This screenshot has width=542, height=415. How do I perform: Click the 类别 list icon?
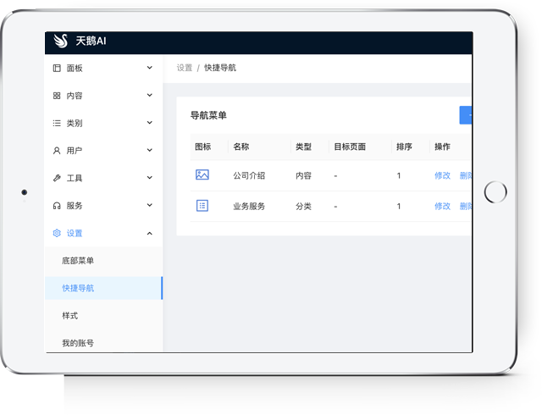pos(57,123)
